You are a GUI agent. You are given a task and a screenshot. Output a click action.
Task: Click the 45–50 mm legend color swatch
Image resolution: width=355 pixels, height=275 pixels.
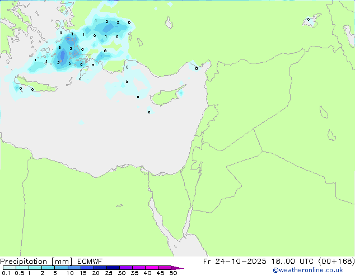(165, 268)
